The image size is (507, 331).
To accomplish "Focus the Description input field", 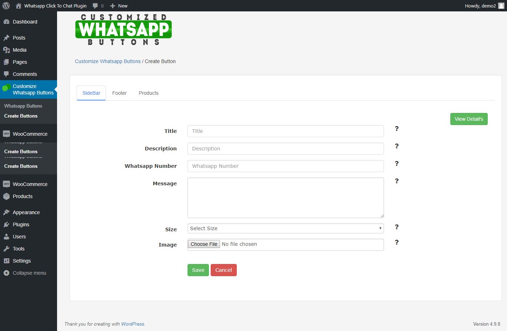I will (285, 149).
